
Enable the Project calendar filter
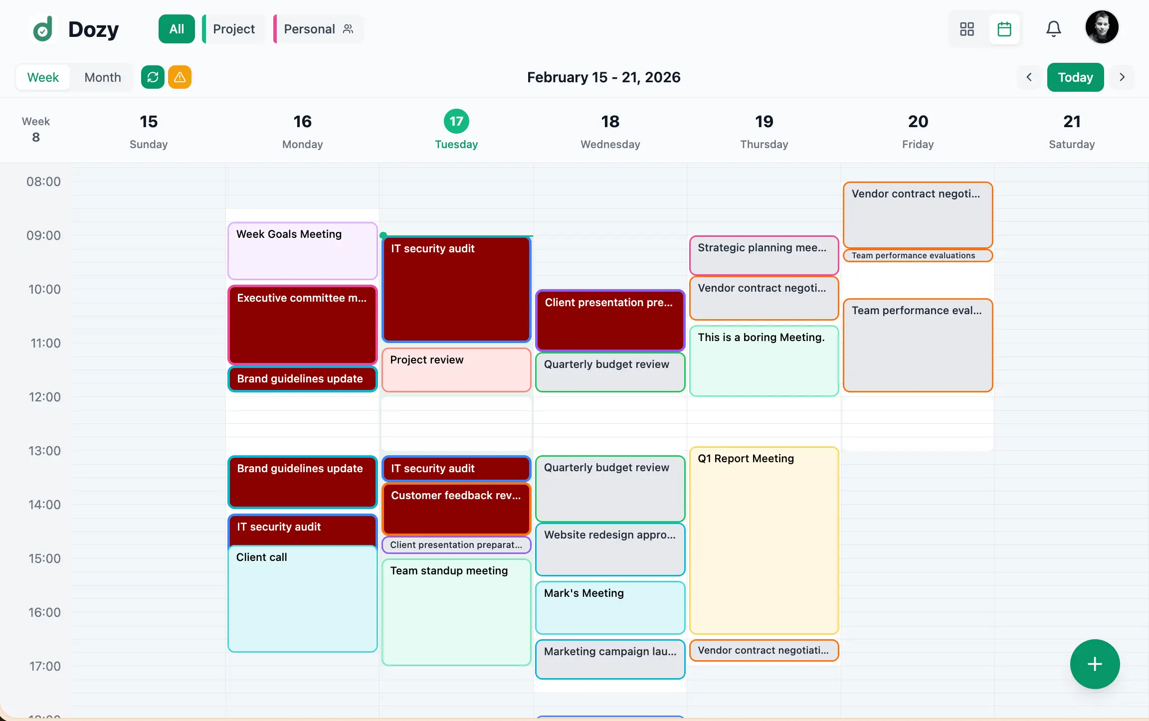tap(233, 29)
